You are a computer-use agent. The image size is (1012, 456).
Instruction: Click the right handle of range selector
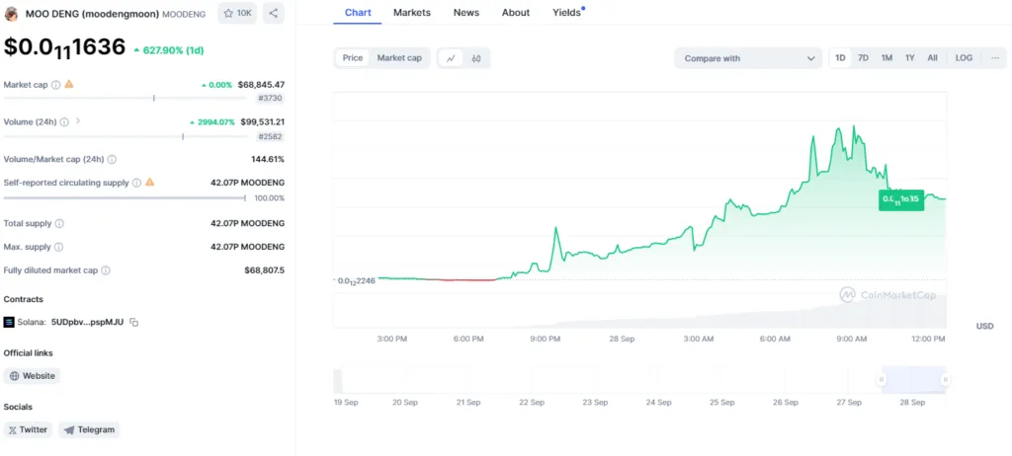point(945,380)
